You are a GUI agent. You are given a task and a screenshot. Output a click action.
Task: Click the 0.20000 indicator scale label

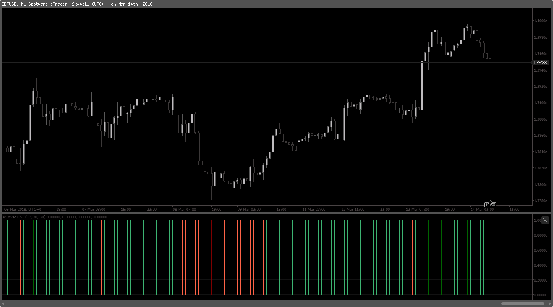click(x=540, y=280)
